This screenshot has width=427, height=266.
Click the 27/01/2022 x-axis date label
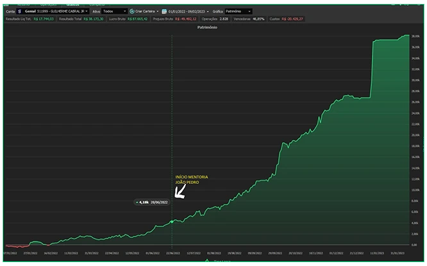[30, 253]
